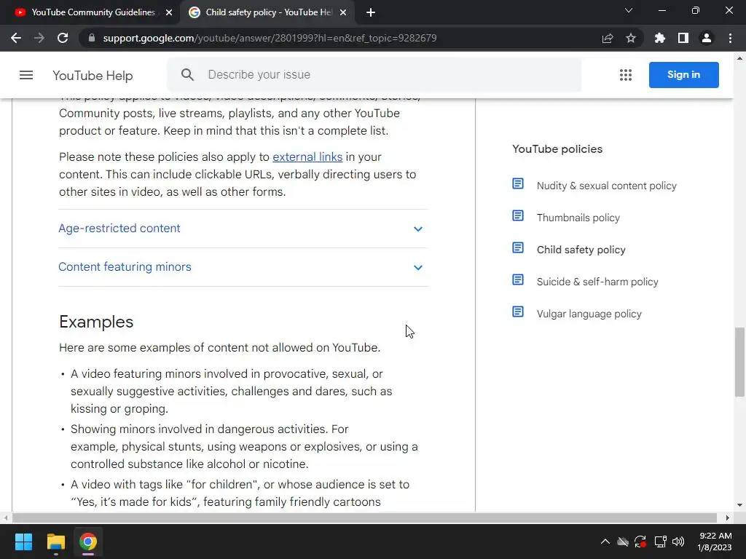Open the Google apps grid
The height and width of the screenshot is (559, 746).
626,75
